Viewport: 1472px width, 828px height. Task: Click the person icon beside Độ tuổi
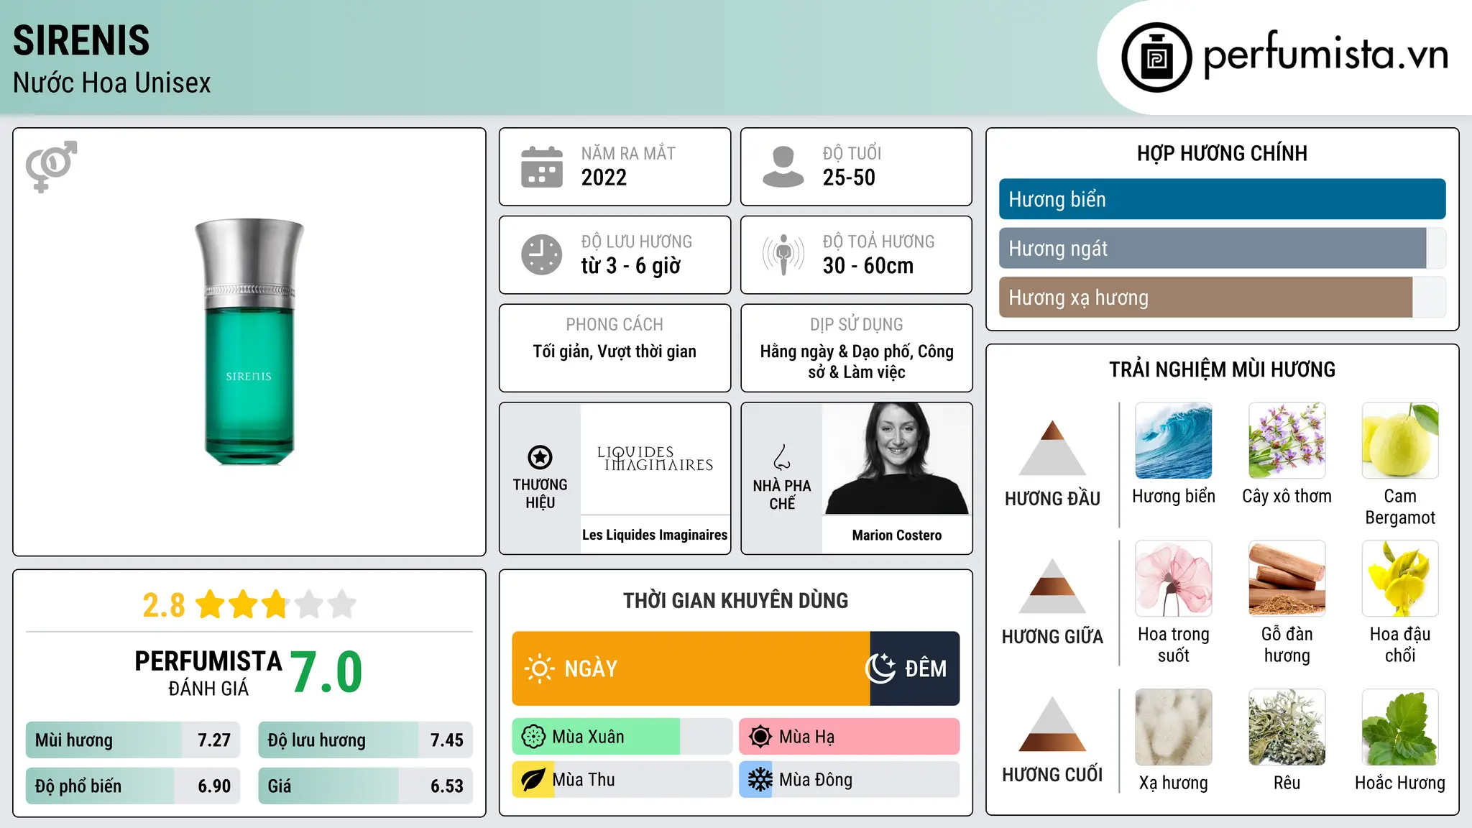pos(783,167)
